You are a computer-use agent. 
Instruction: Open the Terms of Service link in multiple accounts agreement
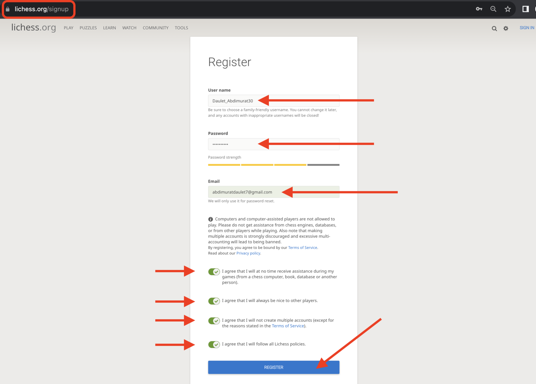pyautogui.click(x=288, y=326)
